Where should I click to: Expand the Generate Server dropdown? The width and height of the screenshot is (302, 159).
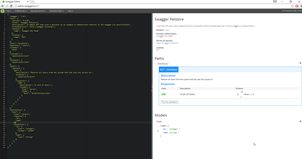click(38, 11)
